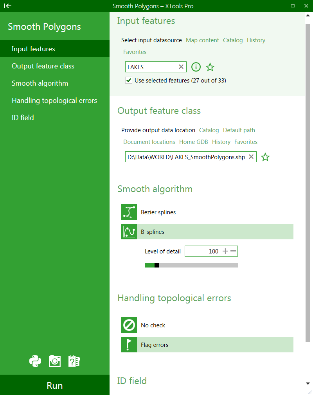Jump to Handling topological errors in sidebar
Image resolution: width=313 pixels, height=395 pixels.
pos(55,100)
